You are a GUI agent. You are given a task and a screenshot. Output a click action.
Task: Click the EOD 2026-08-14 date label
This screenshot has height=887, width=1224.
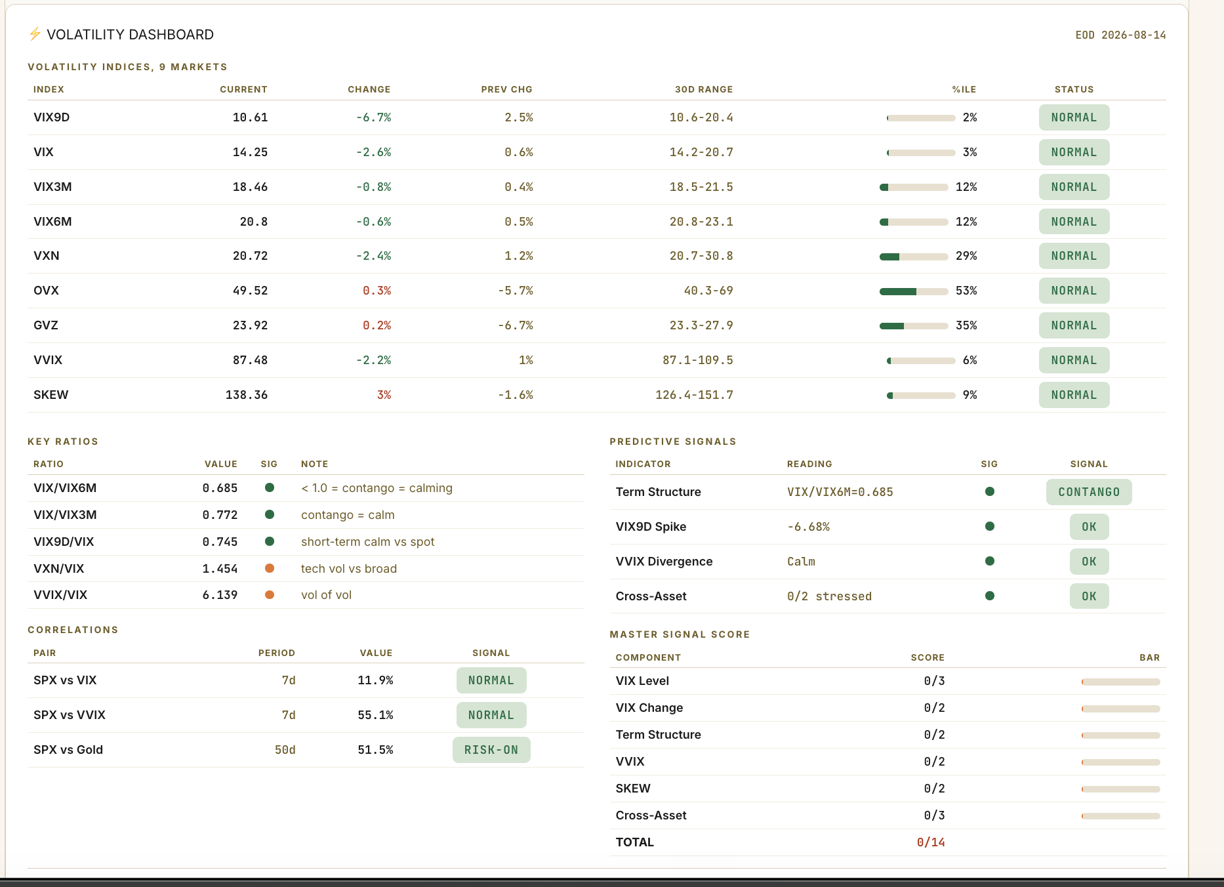(x=1121, y=35)
